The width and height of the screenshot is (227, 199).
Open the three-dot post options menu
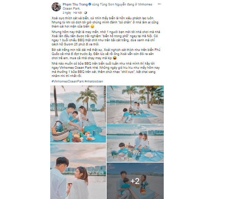click(159, 4)
